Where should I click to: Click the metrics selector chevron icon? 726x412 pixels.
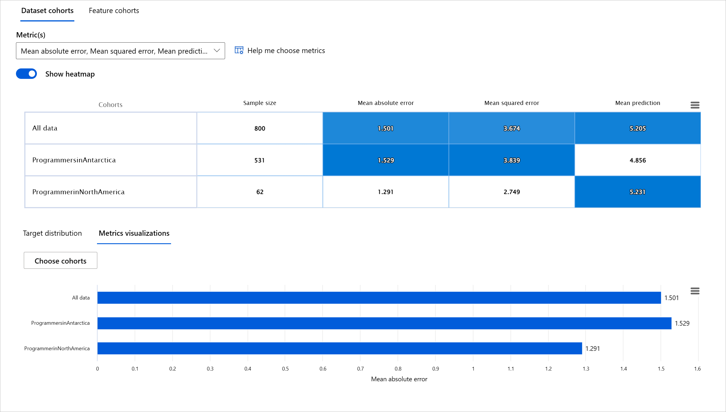[218, 50]
